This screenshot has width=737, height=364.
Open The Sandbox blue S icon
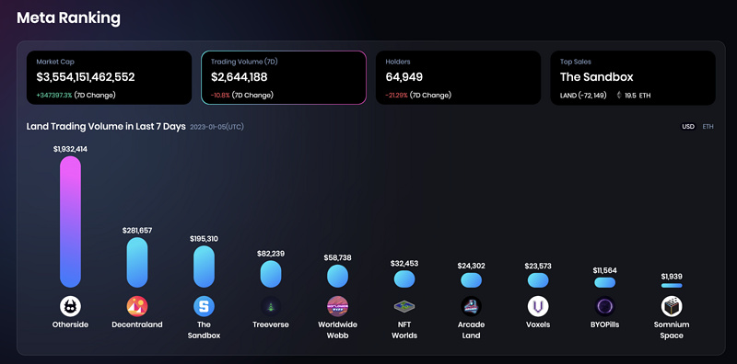204,306
